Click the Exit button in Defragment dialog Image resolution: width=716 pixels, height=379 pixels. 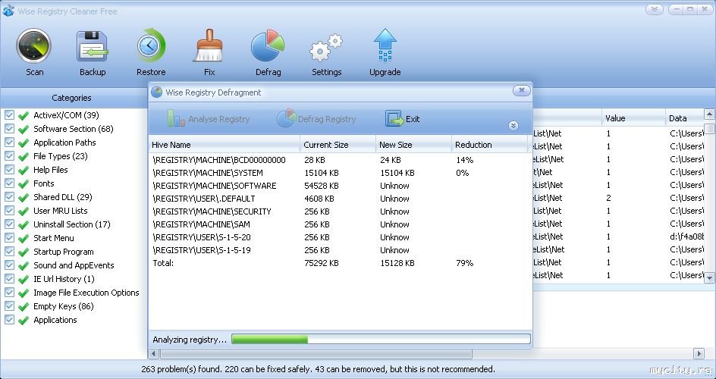coord(402,118)
